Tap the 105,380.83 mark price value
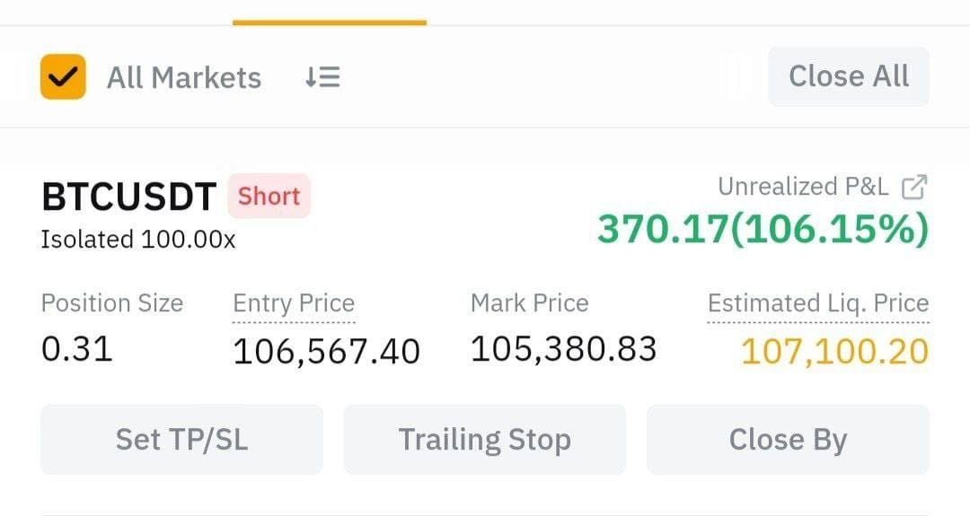This screenshot has height=516, width=970. coord(563,349)
